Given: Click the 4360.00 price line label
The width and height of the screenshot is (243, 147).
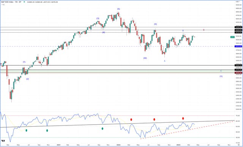Looking at the screenshot, I should [x=238, y=27].
